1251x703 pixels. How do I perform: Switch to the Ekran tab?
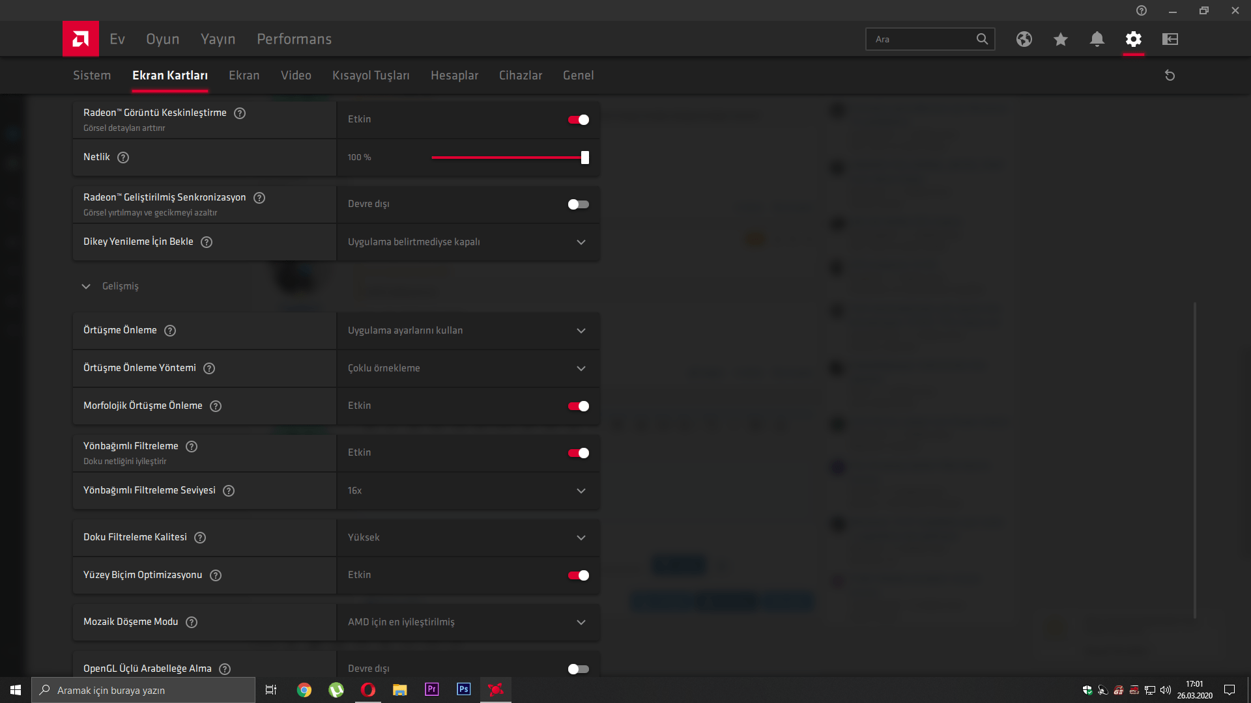point(244,76)
